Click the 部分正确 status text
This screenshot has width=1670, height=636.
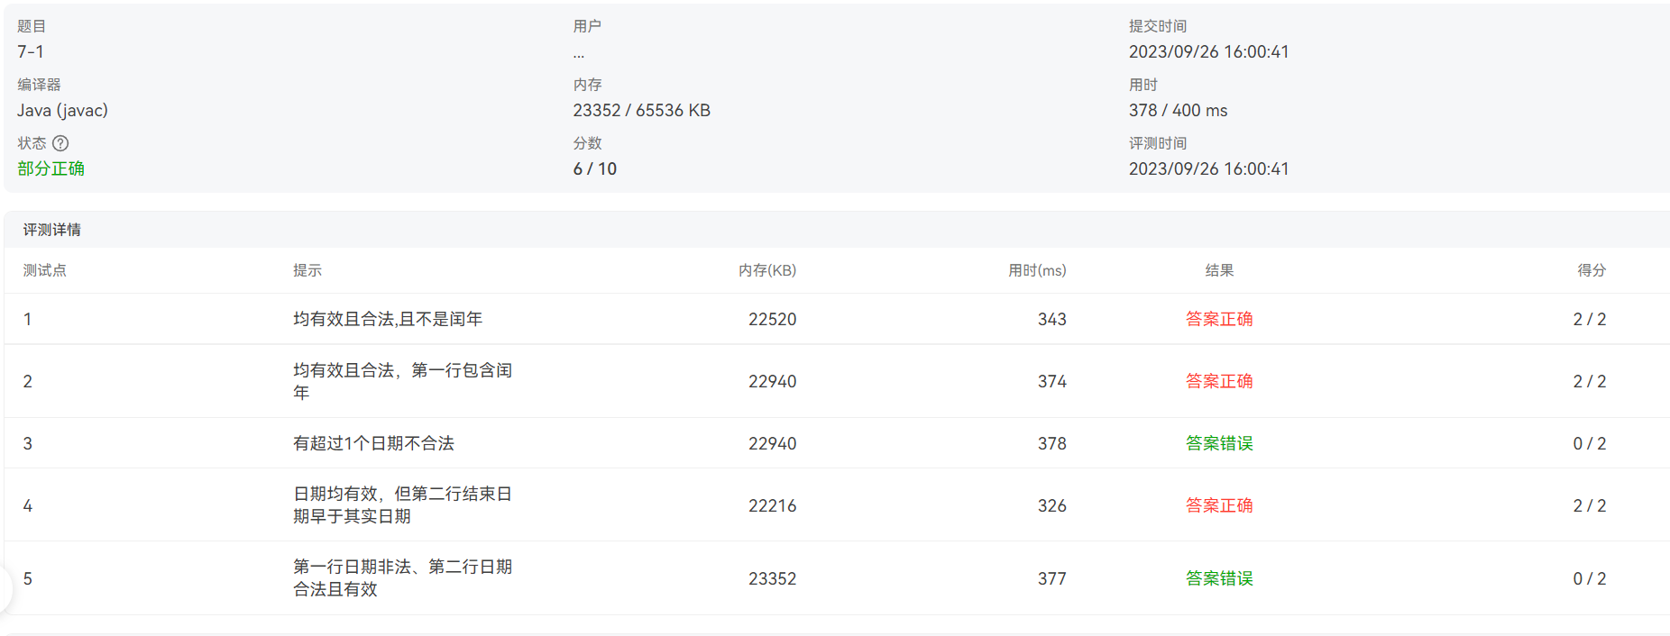click(50, 168)
